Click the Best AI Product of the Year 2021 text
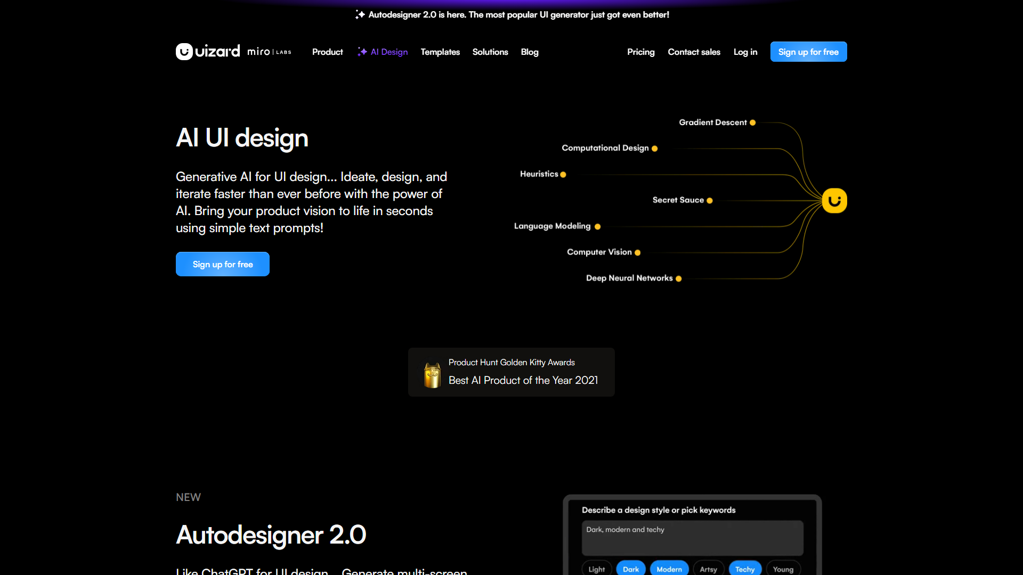 click(x=523, y=380)
